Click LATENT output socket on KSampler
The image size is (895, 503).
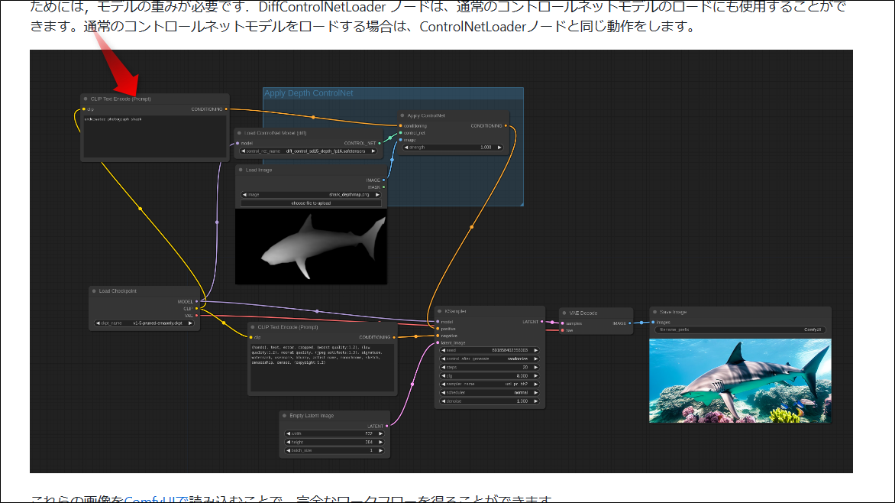click(541, 322)
